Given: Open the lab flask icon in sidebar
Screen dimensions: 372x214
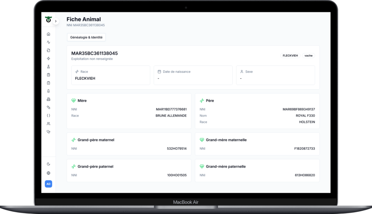Looking at the screenshot, I should click(x=48, y=66).
